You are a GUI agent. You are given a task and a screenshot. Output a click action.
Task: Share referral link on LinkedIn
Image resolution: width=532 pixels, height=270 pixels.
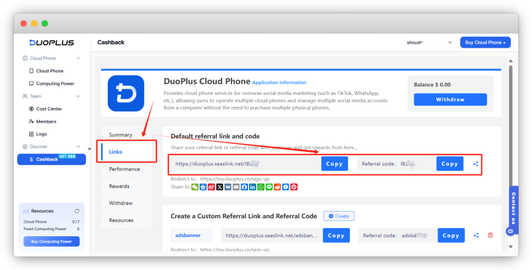(253, 188)
